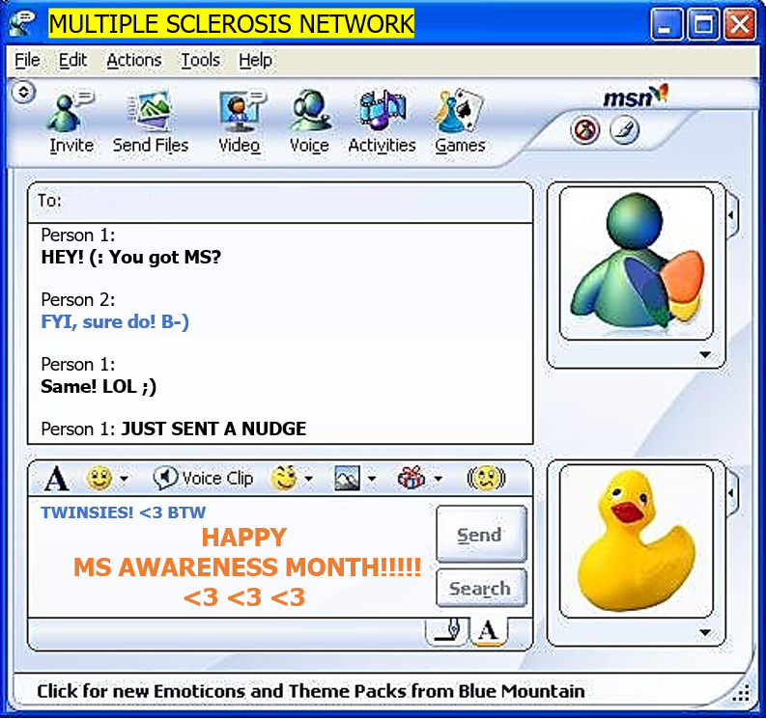Click the MSN logo
This screenshot has height=719, width=766.
[635, 97]
